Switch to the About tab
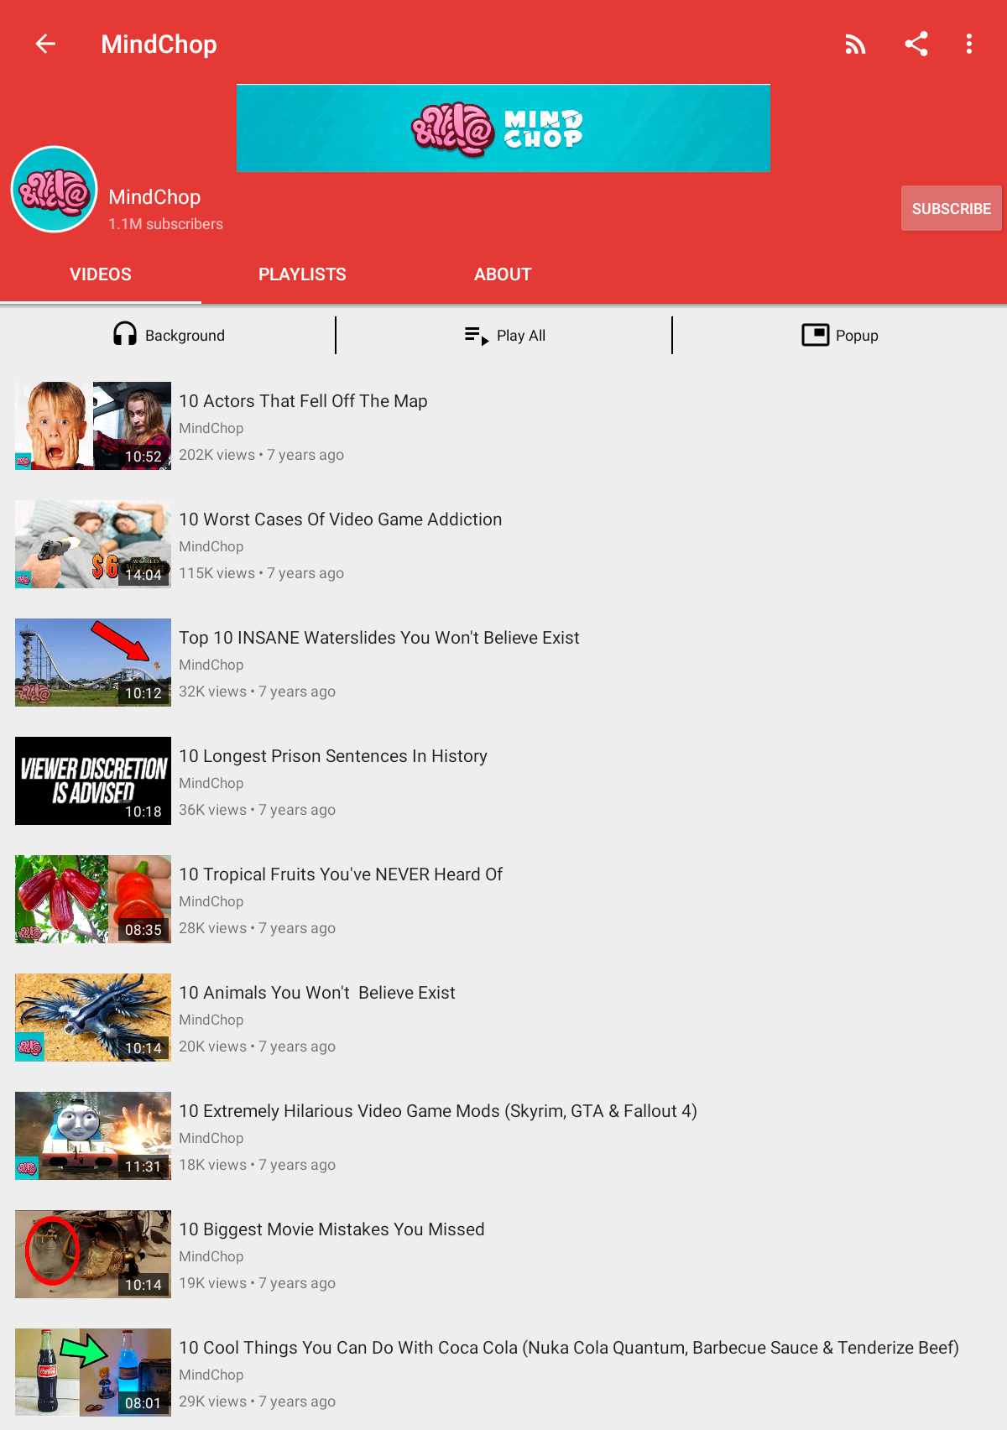 point(503,274)
